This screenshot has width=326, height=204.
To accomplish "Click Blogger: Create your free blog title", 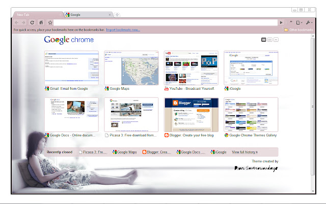I will [x=192, y=135].
